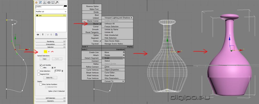The width and height of the screenshot is (259, 104).
Task: Choose Reverse Spline menu entry
Action: tap(92, 6)
